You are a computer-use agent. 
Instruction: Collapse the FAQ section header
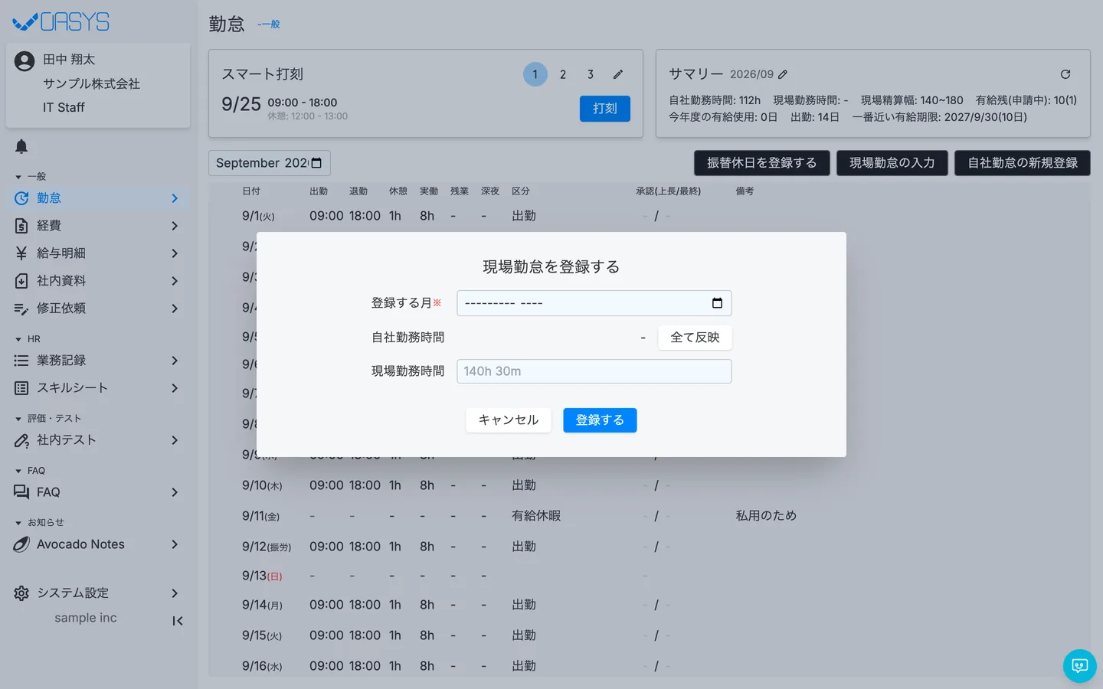pos(30,471)
